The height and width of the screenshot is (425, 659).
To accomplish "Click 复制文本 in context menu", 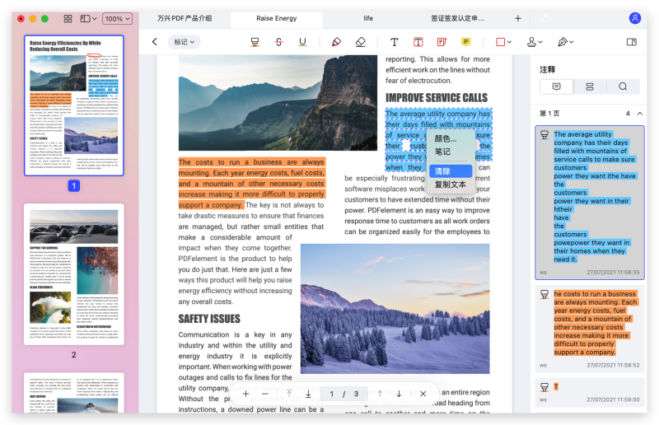I will [x=451, y=184].
